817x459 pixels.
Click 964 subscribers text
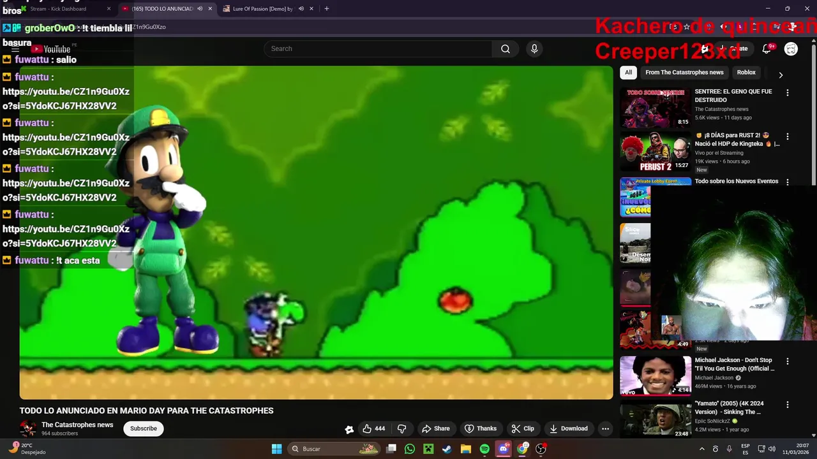[59, 433]
